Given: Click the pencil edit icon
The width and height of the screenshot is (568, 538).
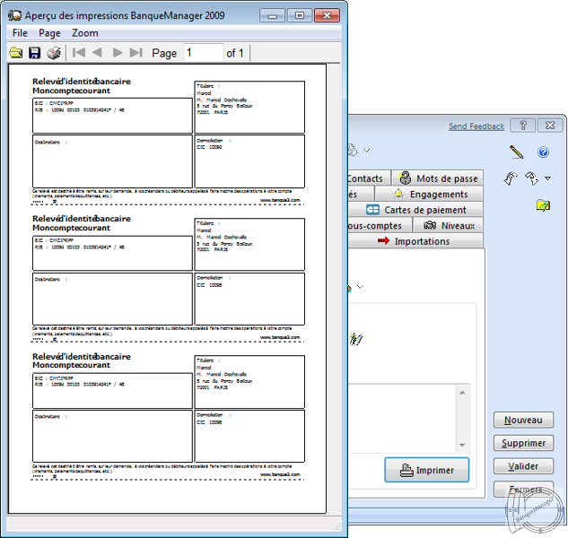Looking at the screenshot, I should click(516, 152).
